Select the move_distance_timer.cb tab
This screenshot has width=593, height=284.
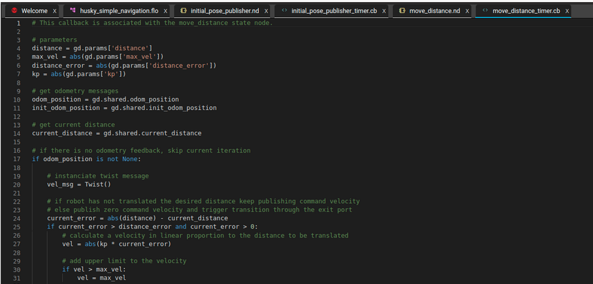(x=526, y=11)
